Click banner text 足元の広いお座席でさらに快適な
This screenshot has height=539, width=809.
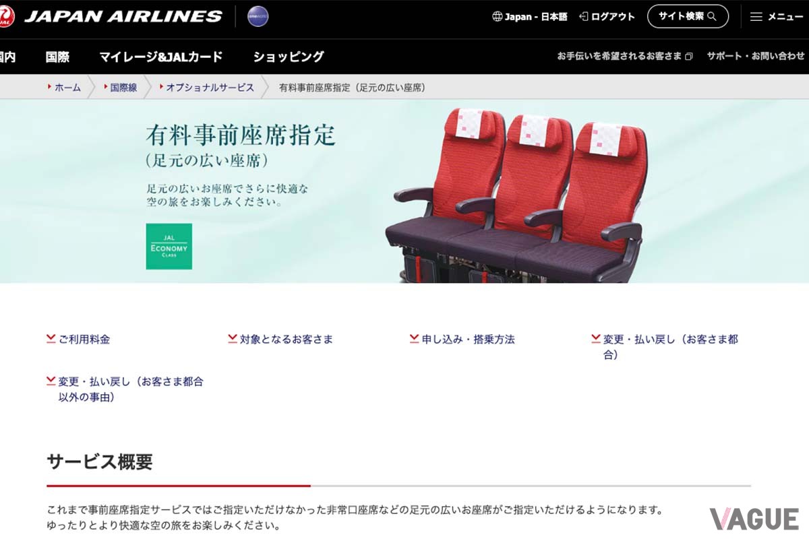[227, 188]
